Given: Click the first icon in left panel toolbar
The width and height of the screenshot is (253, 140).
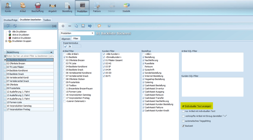Looking at the screenshot, I should [x=8, y=26].
